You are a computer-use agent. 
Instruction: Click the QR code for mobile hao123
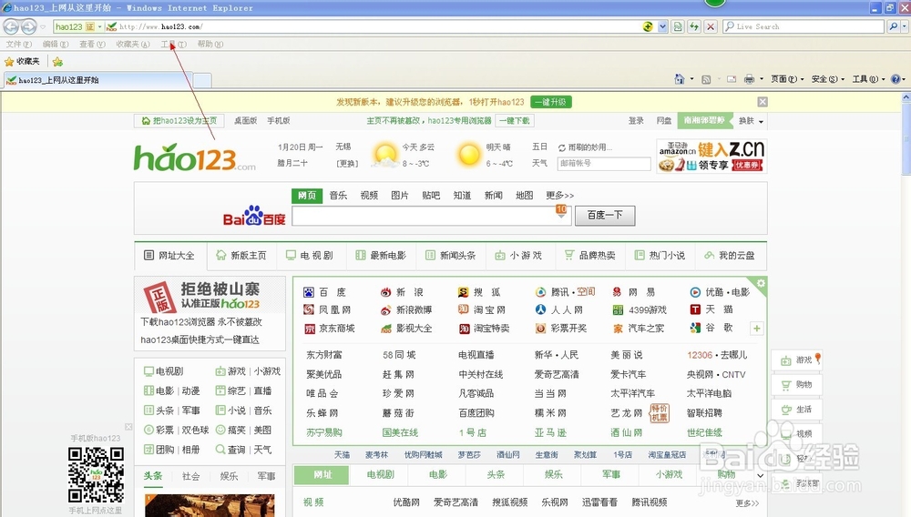(x=96, y=474)
